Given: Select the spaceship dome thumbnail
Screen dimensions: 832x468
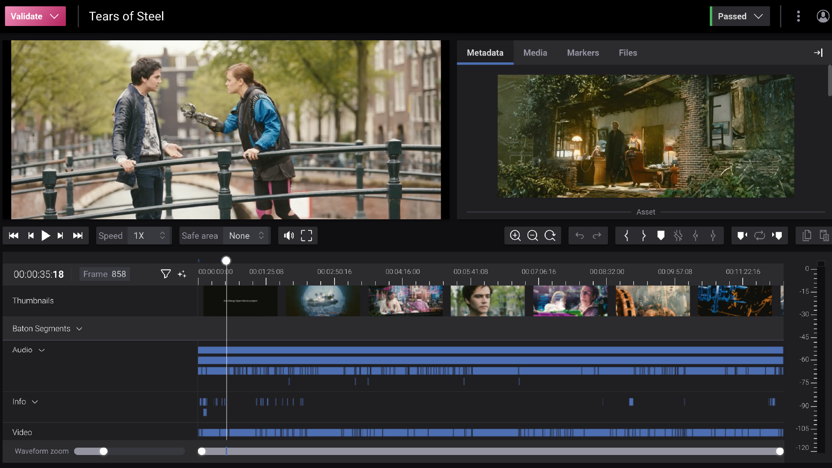Looking at the screenshot, I should tap(323, 301).
